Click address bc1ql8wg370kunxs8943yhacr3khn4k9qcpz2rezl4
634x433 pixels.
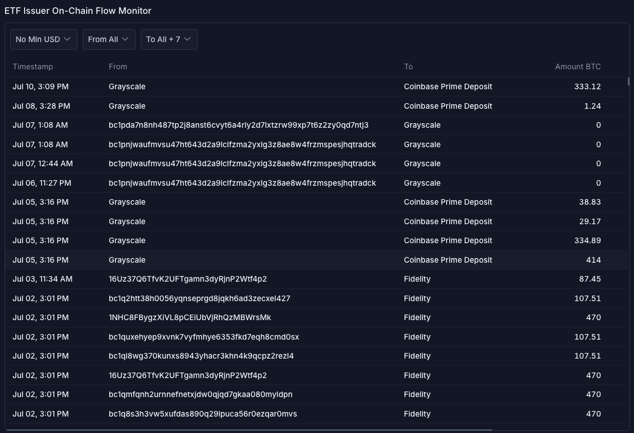[x=201, y=356]
